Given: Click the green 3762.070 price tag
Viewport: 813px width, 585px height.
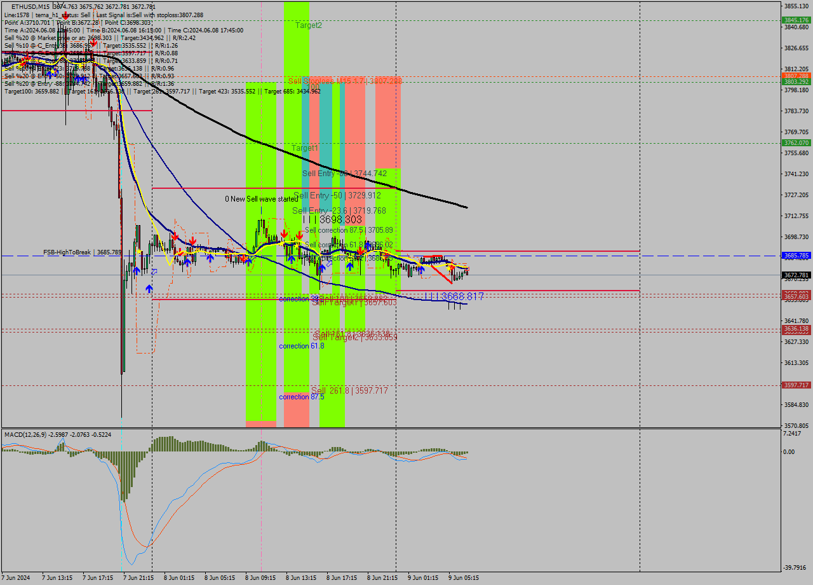Looking at the screenshot, I should coord(796,143).
